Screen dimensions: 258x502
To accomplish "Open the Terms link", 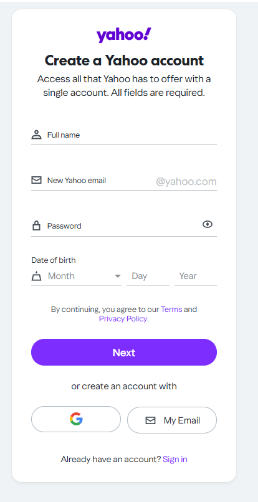I will pos(171,310).
